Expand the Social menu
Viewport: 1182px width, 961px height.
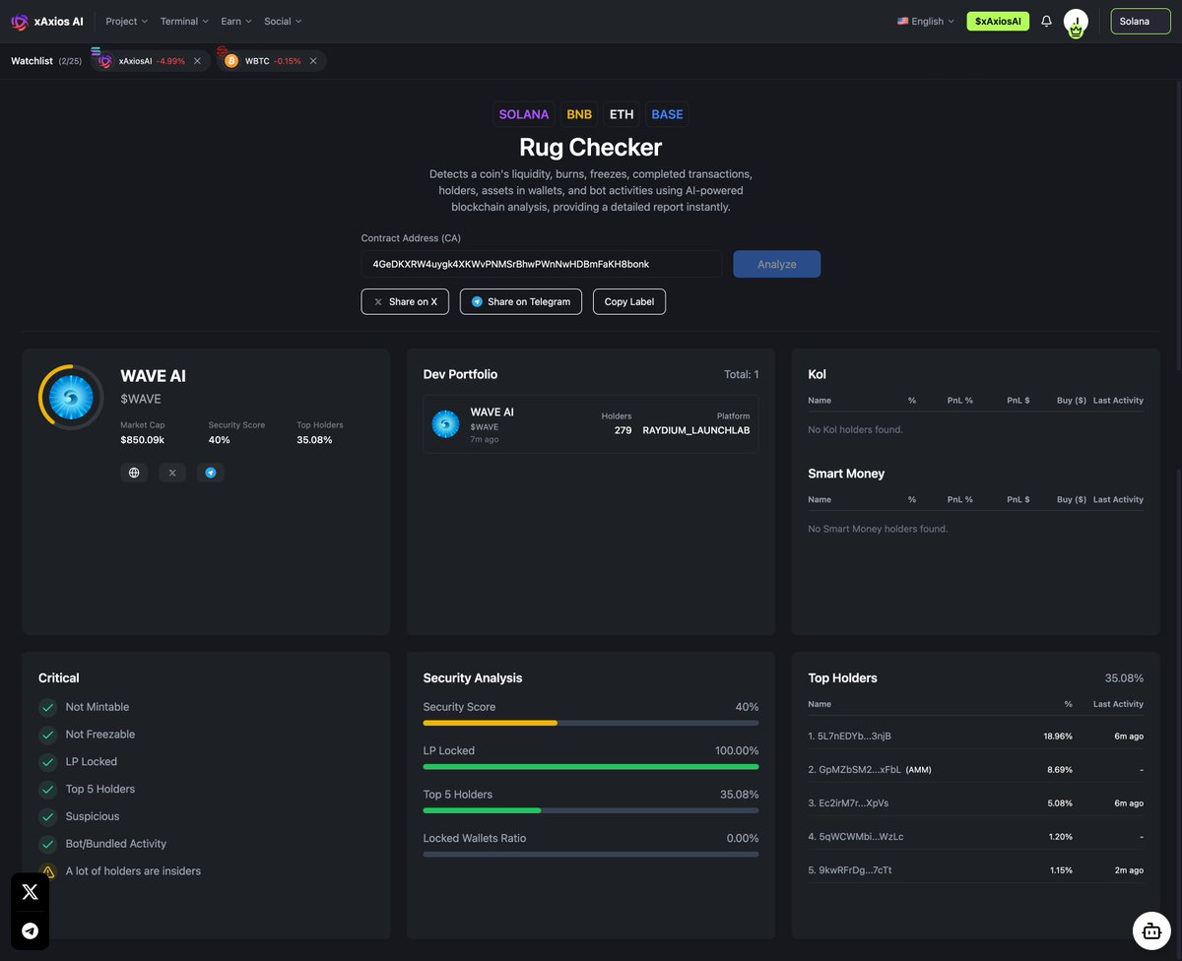283,21
